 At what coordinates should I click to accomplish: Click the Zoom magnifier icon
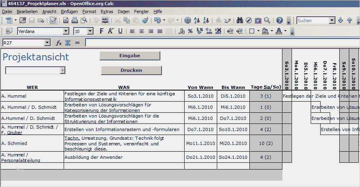(x=267, y=20)
